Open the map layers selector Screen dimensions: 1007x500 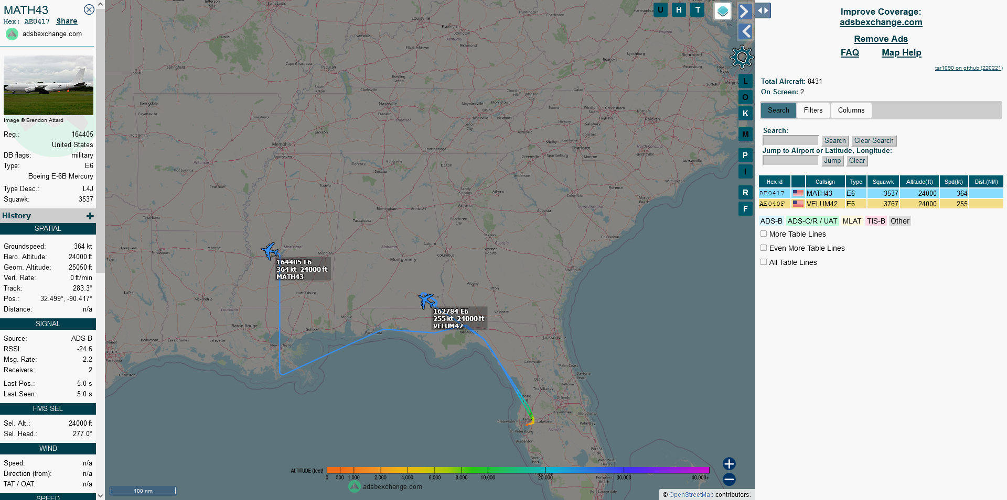tap(723, 10)
